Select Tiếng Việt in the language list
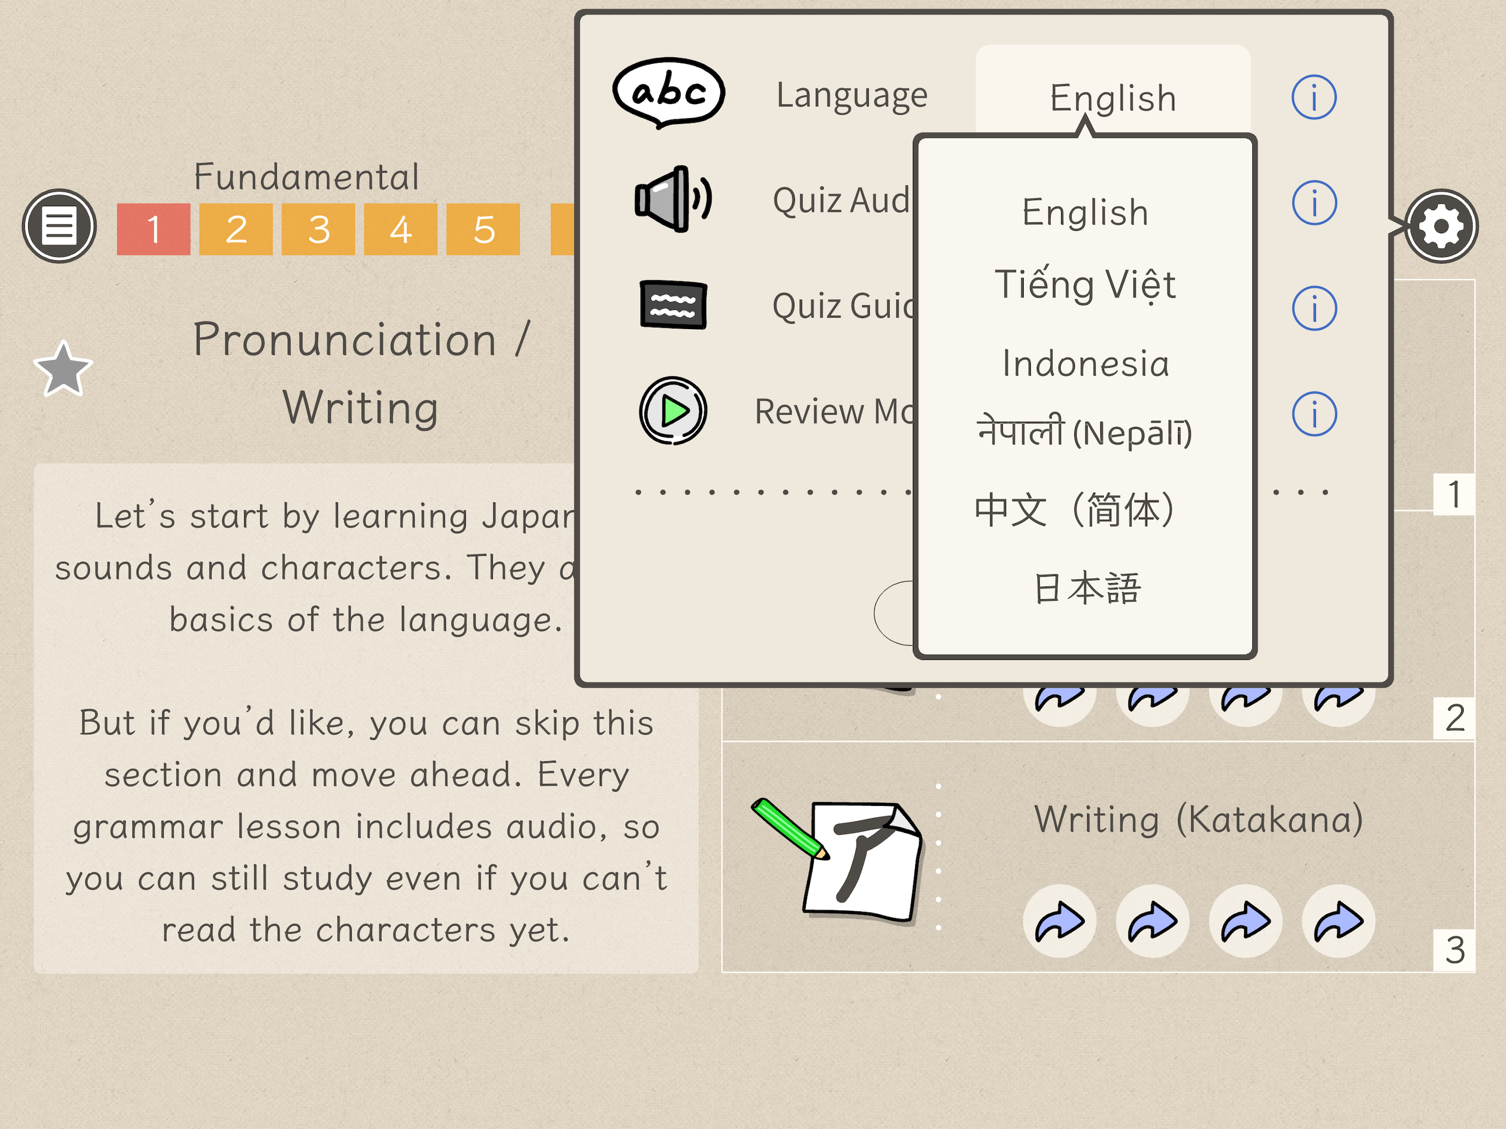 [1085, 284]
